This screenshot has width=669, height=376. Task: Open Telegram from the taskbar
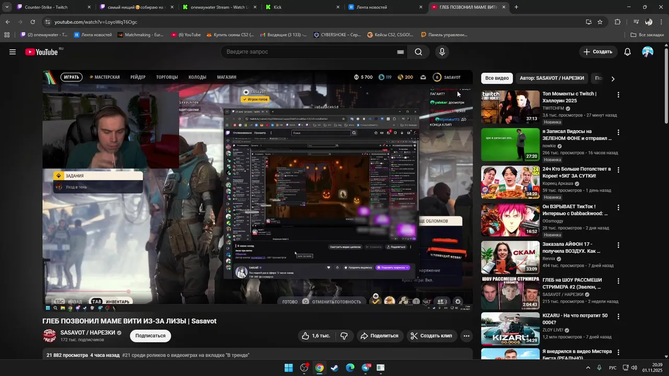point(366,368)
